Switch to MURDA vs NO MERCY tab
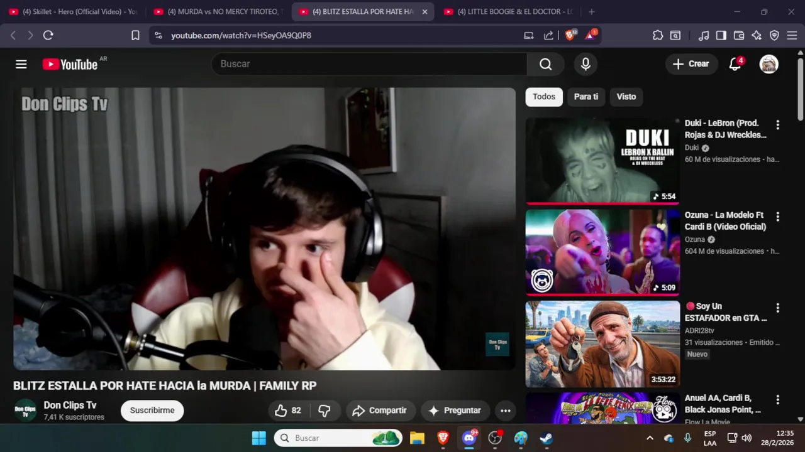This screenshot has height=452, width=805. pyautogui.click(x=219, y=12)
